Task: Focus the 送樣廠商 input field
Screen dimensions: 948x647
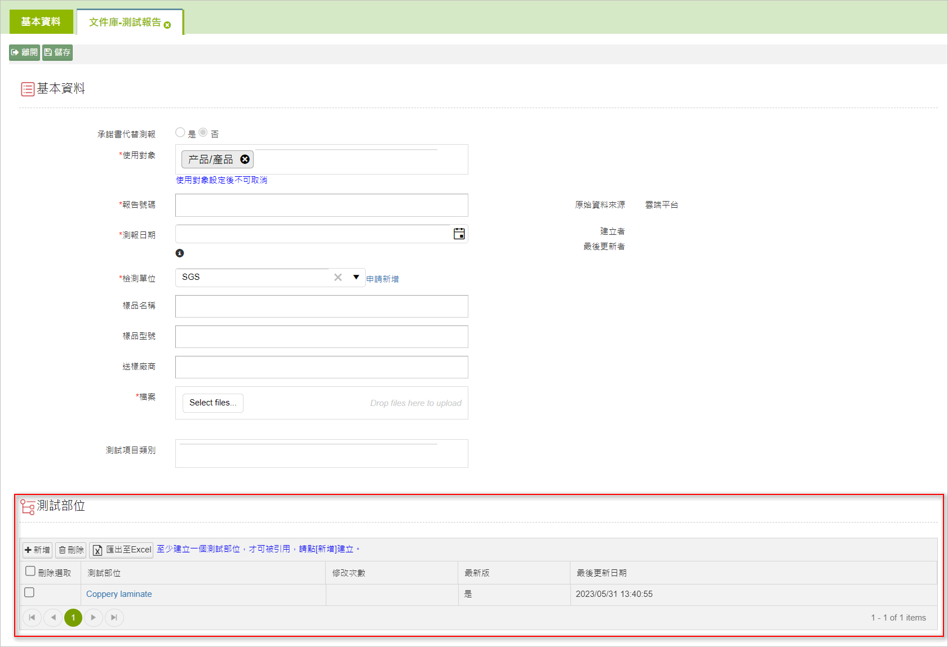Action: click(322, 367)
